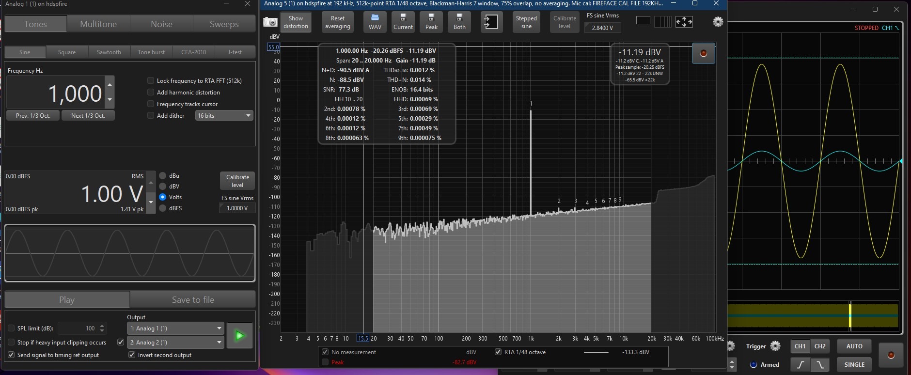Select the multi-column graph layout icon
Screen dimensions: 911x375
coord(663,21)
